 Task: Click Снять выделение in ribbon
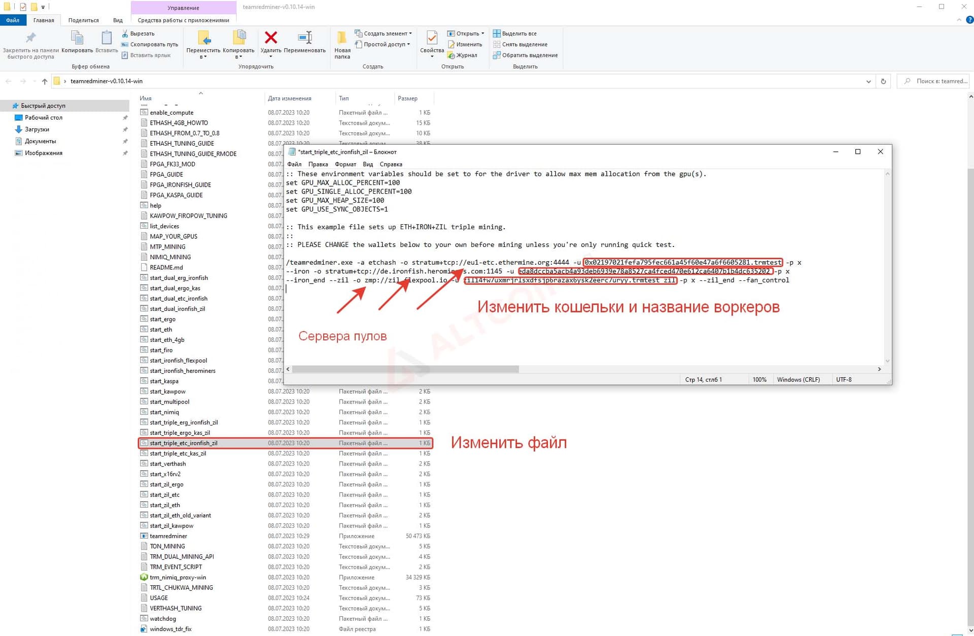520,44
